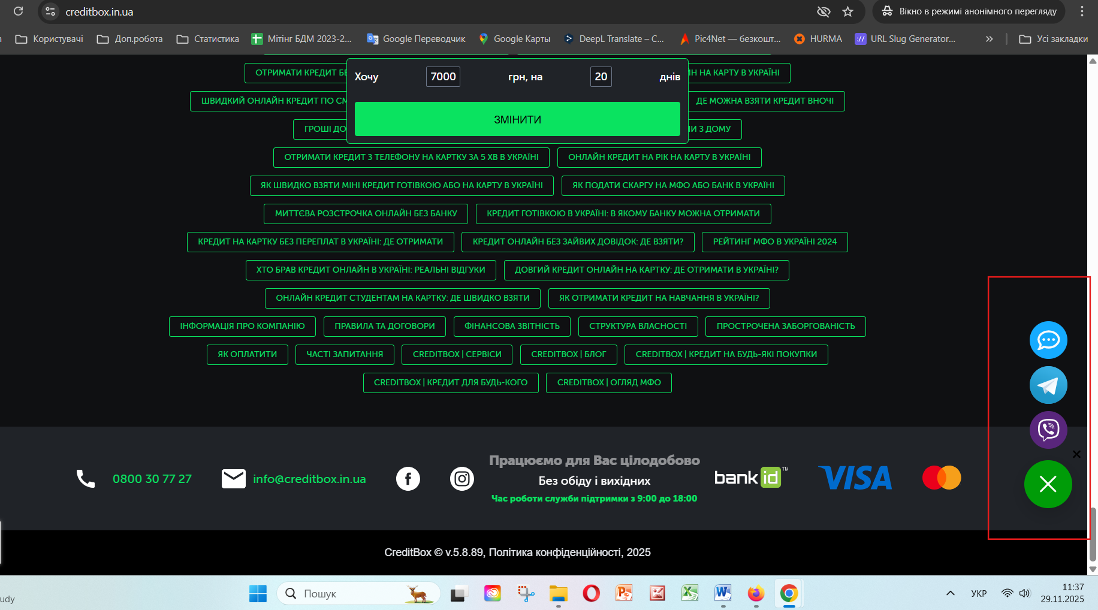Open Доп.робота bookmark folder

pyautogui.click(x=130, y=39)
